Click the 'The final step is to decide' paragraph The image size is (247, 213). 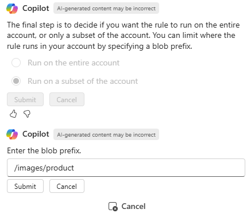coord(123,36)
